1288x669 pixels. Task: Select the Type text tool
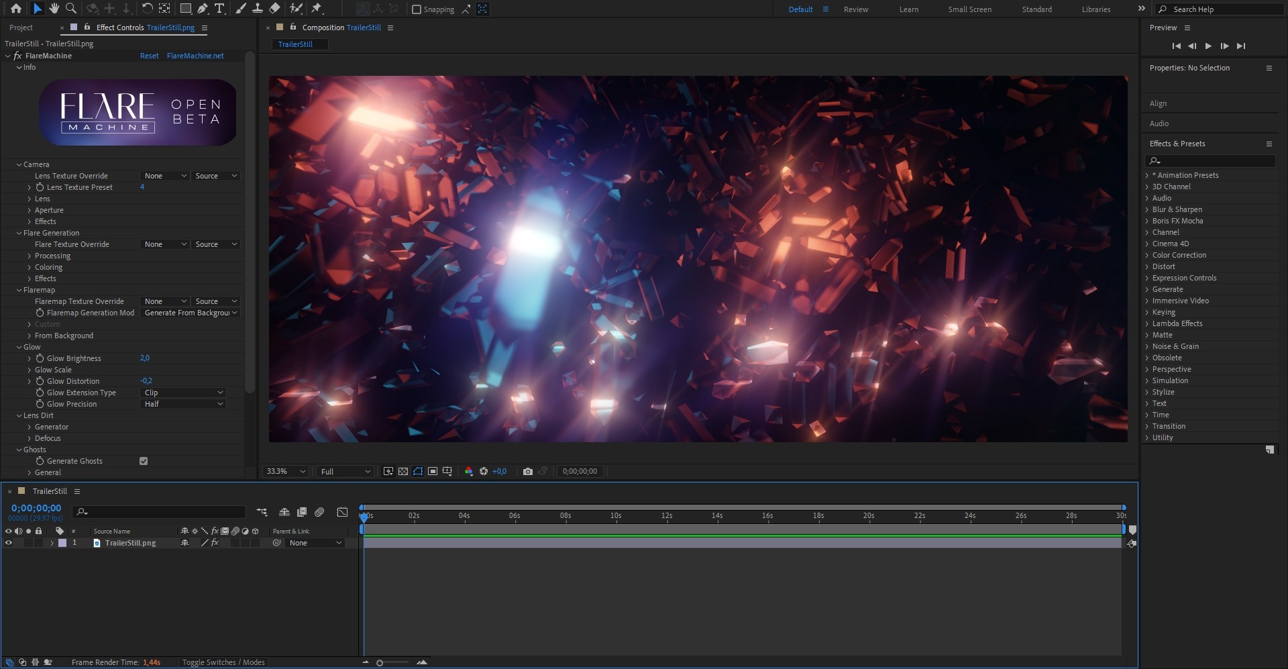[219, 9]
